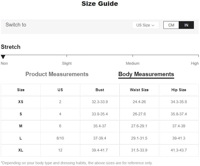The width and height of the screenshot is (200, 166).
Task: Click the Non stretch triangle marker
Action: coord(3,57)
